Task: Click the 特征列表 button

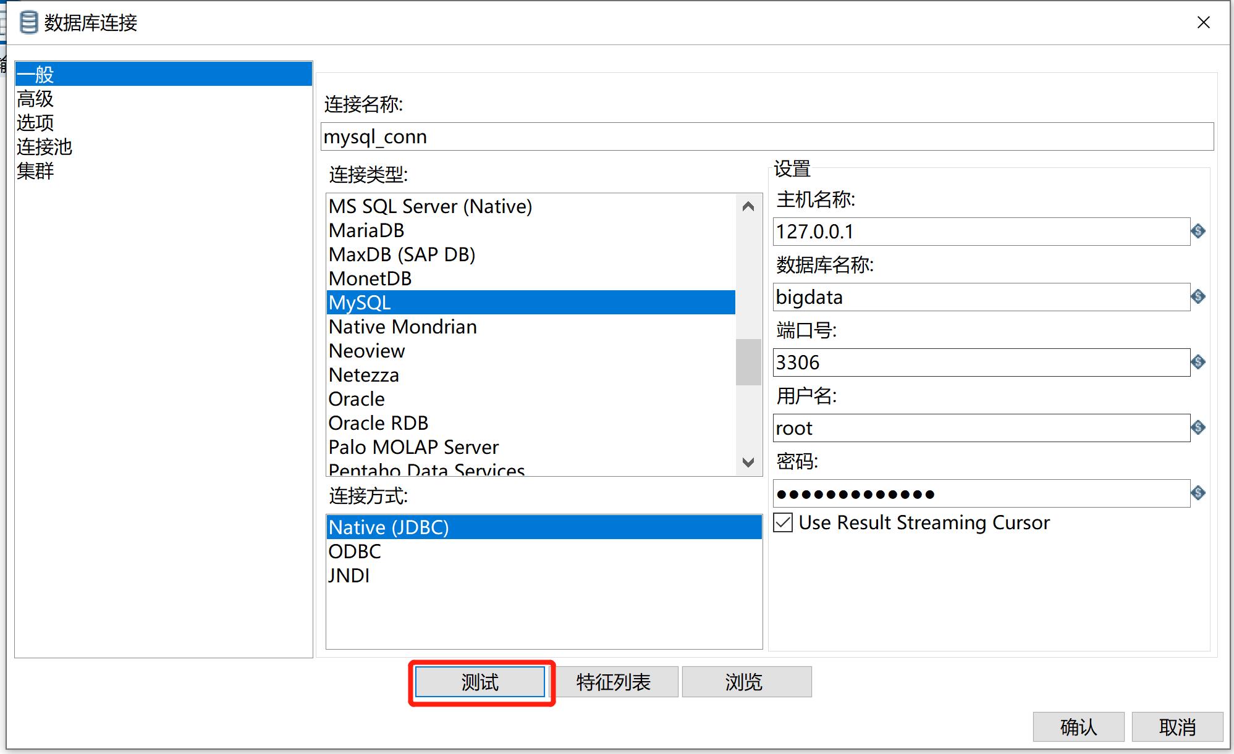Action: coord(614,682)
